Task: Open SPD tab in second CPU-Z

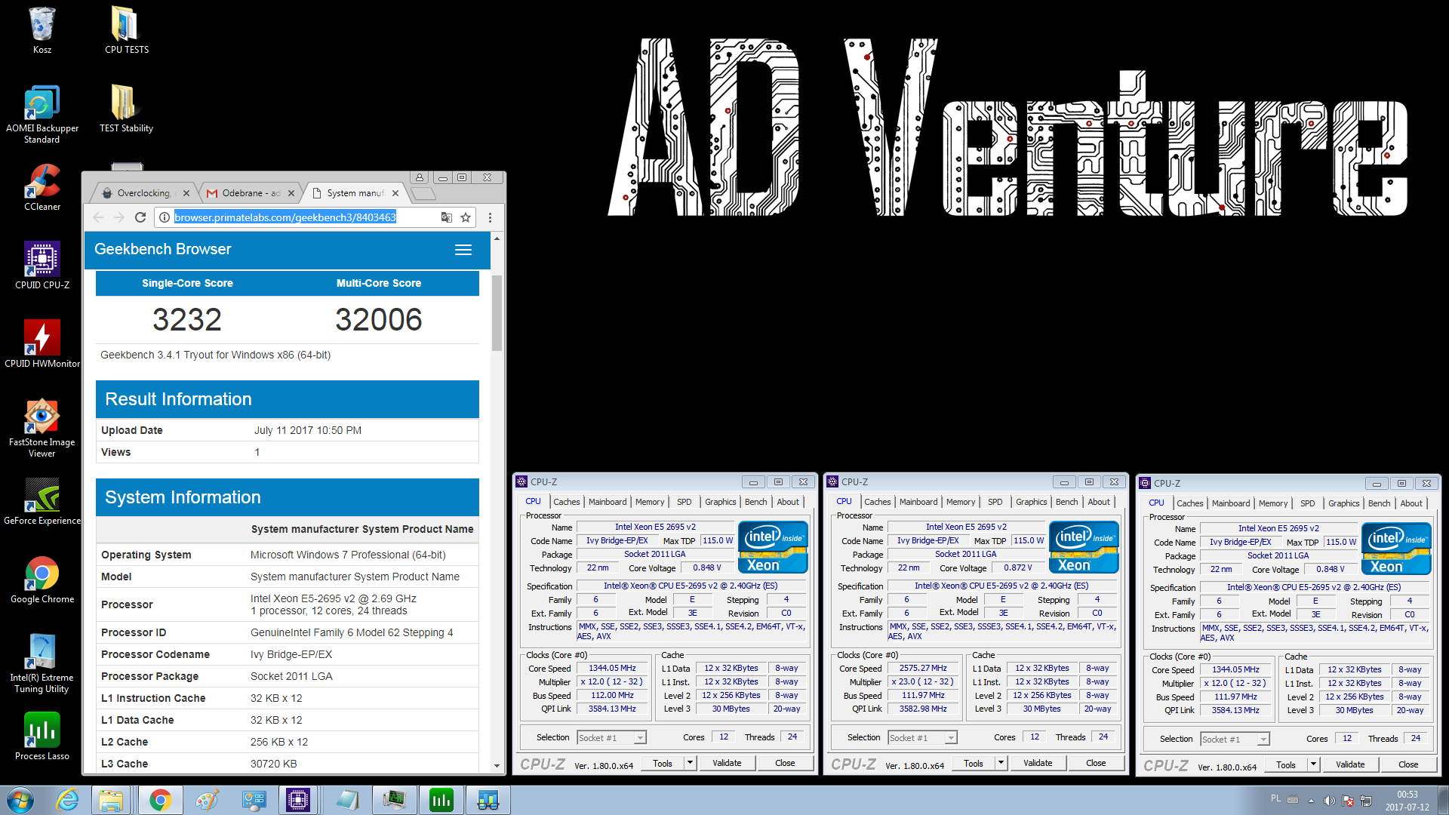Action: [x=995, y=502]
